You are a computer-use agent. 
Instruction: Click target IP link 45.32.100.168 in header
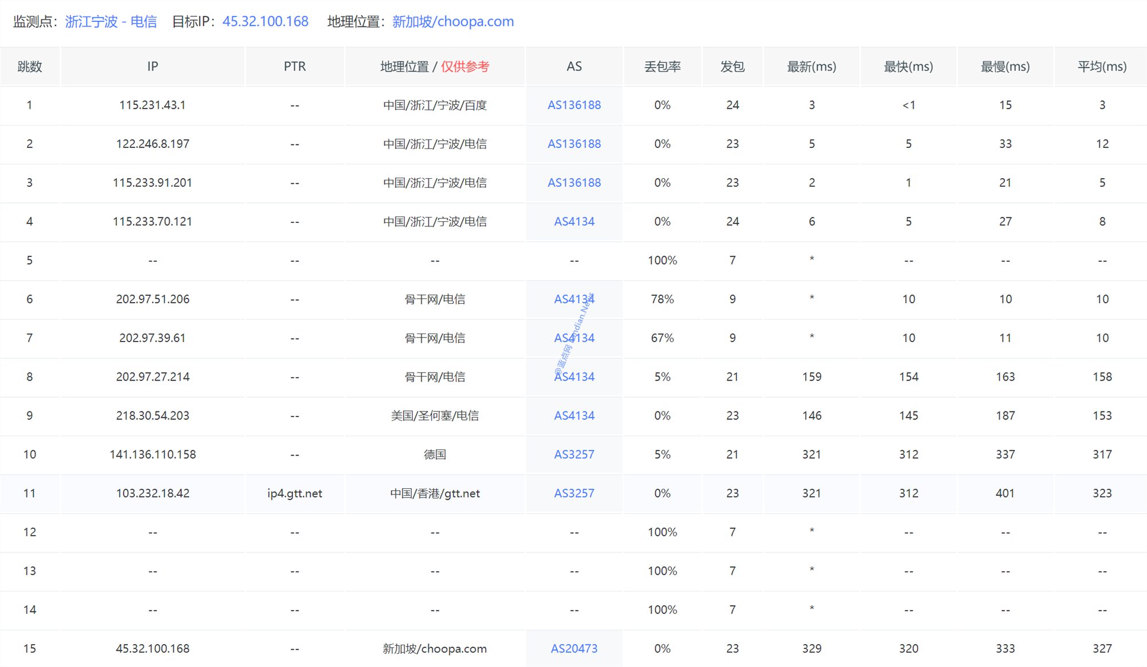tap(266, 22)
